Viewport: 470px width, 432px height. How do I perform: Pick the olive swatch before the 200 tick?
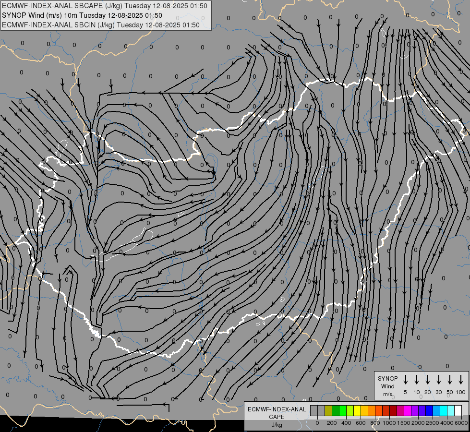(x=328, y=411)
